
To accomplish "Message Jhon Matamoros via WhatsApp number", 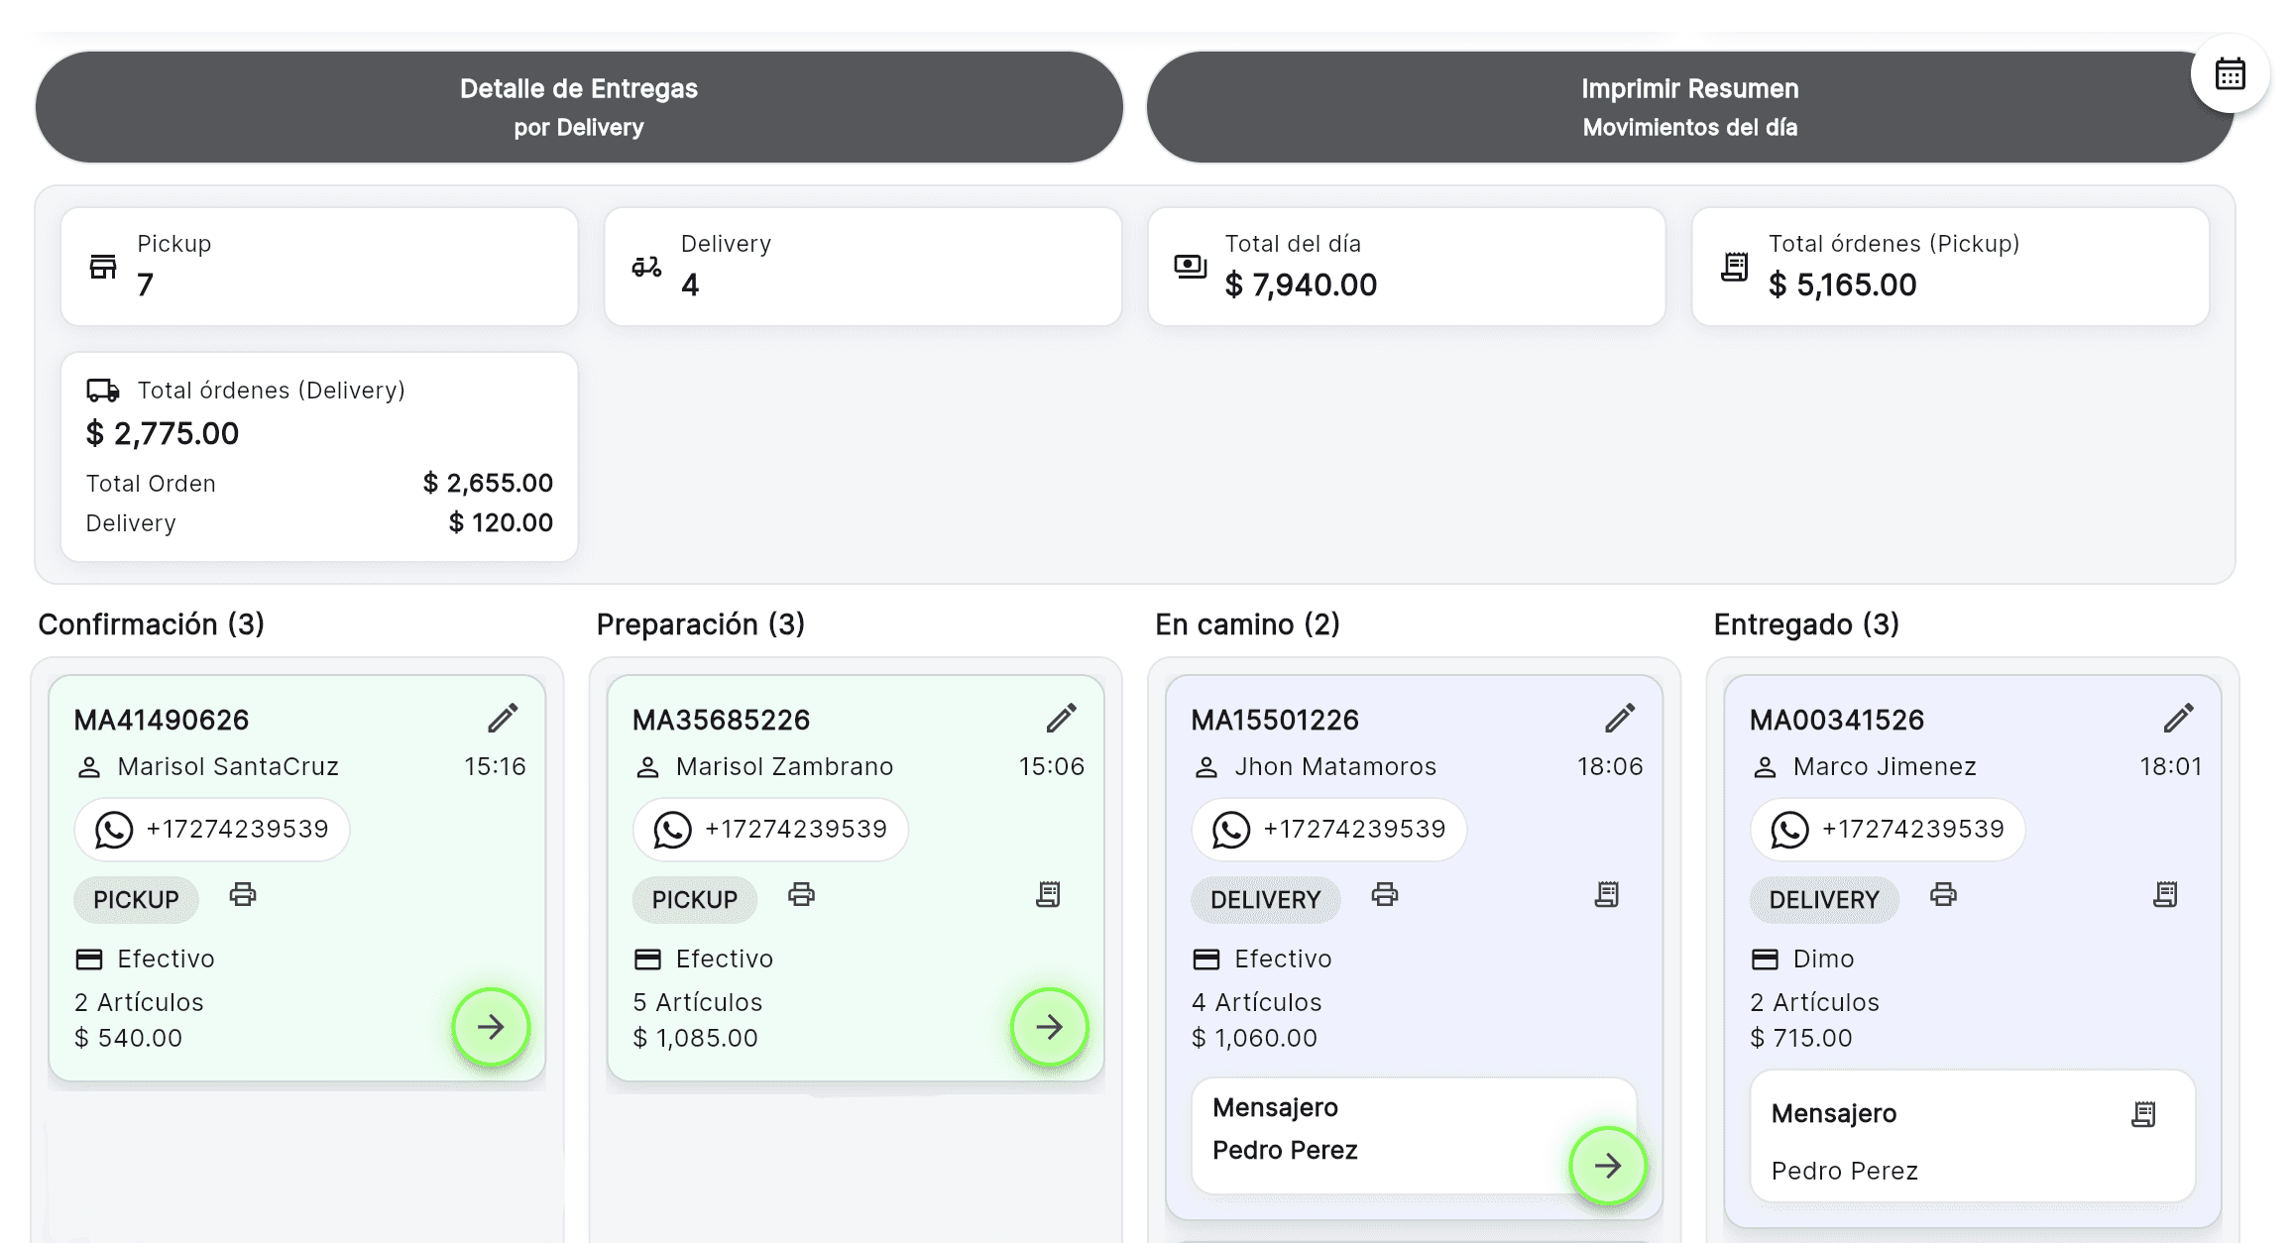I will pos(1328,830).
